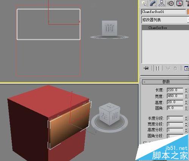
Task: Click the 圆角 spinner arrows
Action: click(186, 108)
